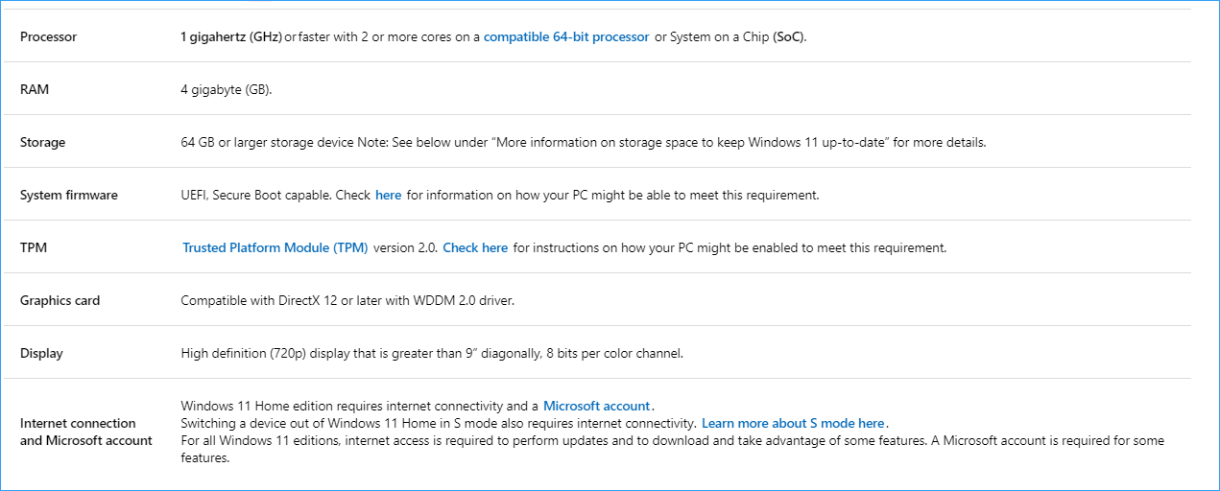
Task: Click the 720p display requirement text
Action: pyautogui.click(x=432, y=353)
